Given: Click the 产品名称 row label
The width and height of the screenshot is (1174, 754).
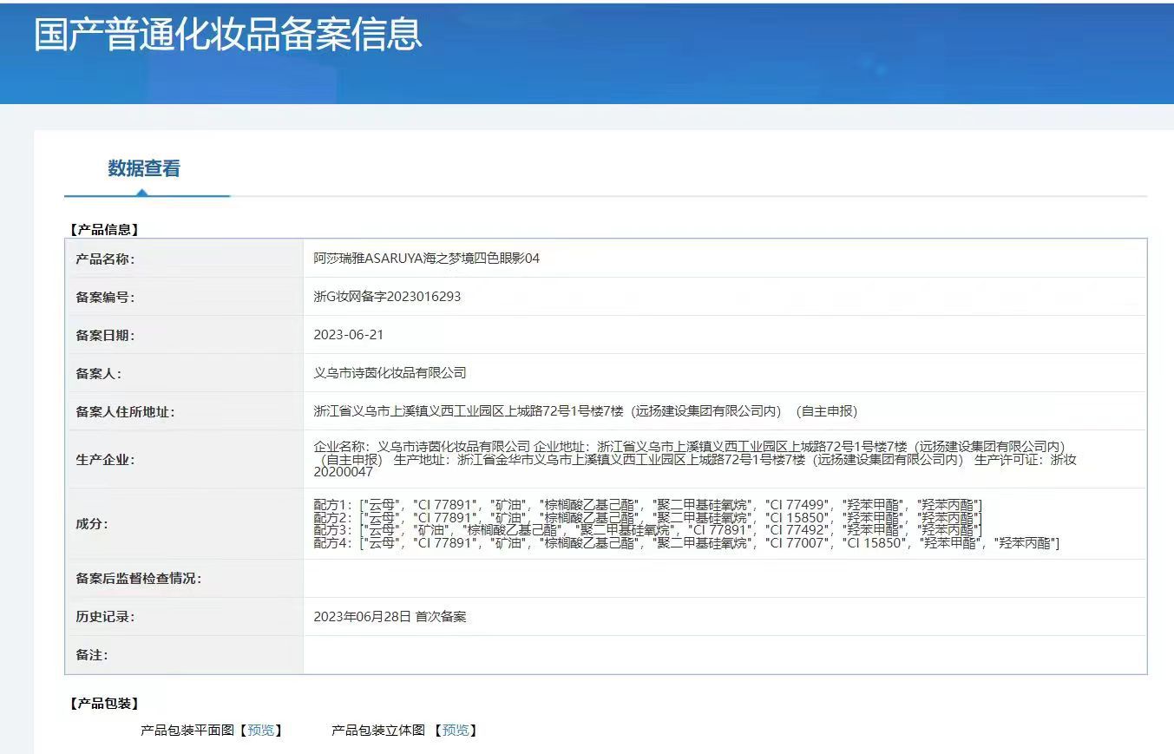Looking at the screenshot, I should tap(105, 259).
